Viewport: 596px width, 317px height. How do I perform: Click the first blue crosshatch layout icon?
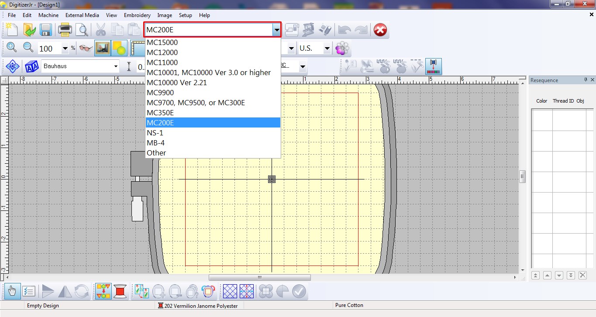click(x=230, y=291)
